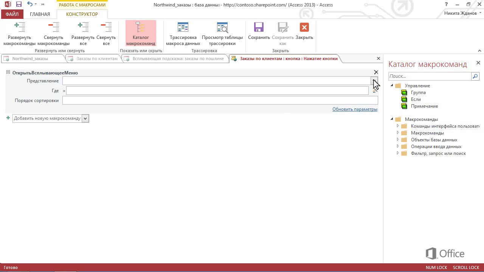
Task: Expand Операции ввода данных folder
Action: (x=398, y=146)
